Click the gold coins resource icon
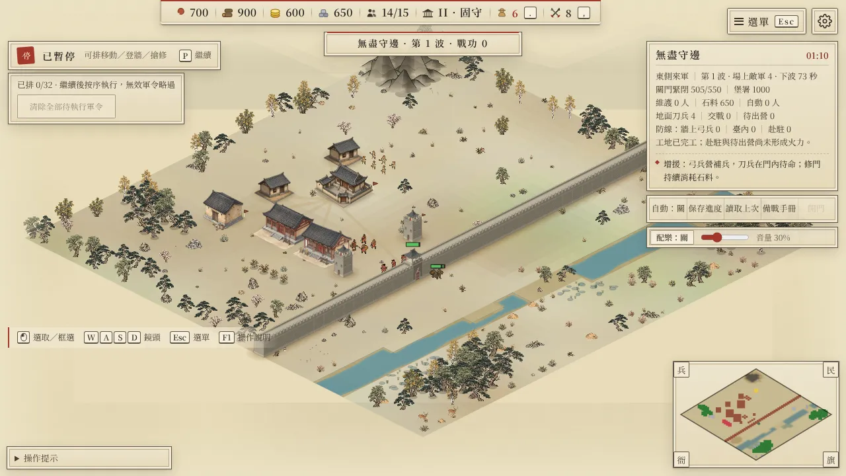The width and height of the screenshot is (846, 476). pyautogui.click(x=276, y=13)
